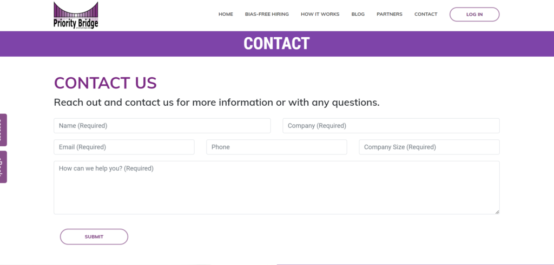554x265 pixels.
Task: Click the Phone input field
Action: click(276, 147)
